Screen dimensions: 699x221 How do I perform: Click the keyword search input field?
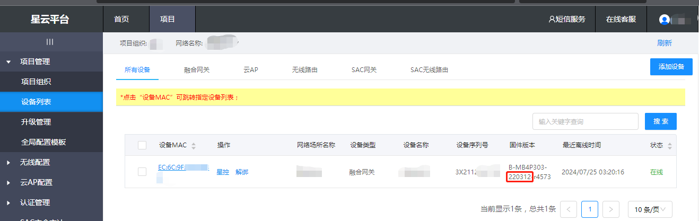[x=585, y=121]
